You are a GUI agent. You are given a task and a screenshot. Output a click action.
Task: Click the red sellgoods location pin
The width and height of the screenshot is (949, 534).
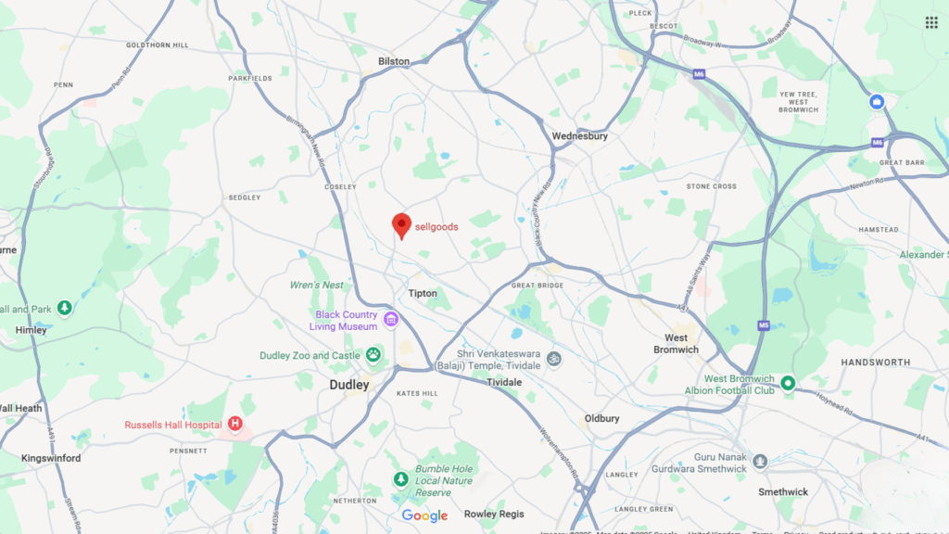401,226
